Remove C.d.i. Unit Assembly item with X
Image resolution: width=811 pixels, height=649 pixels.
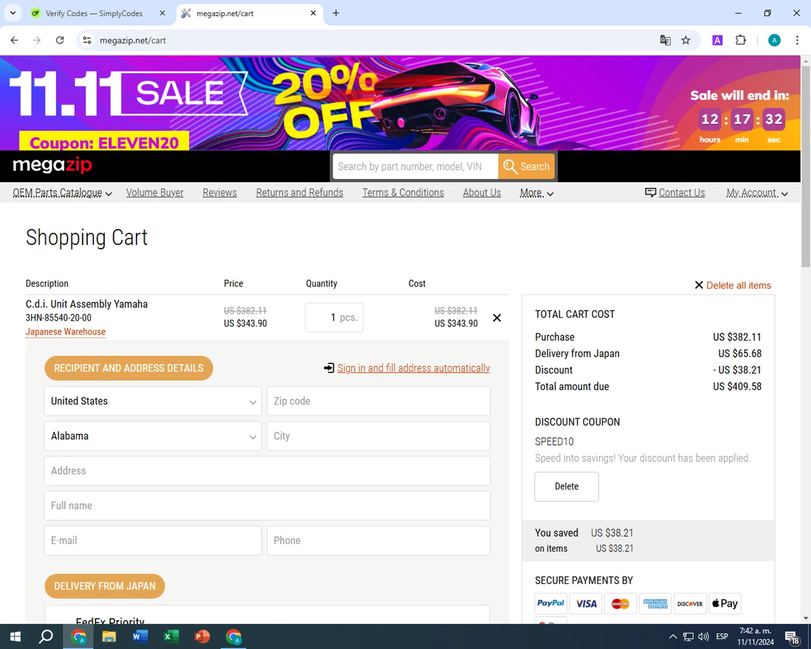click(x=497, y=318)
